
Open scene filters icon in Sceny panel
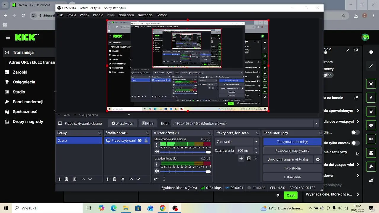[75, 179]
